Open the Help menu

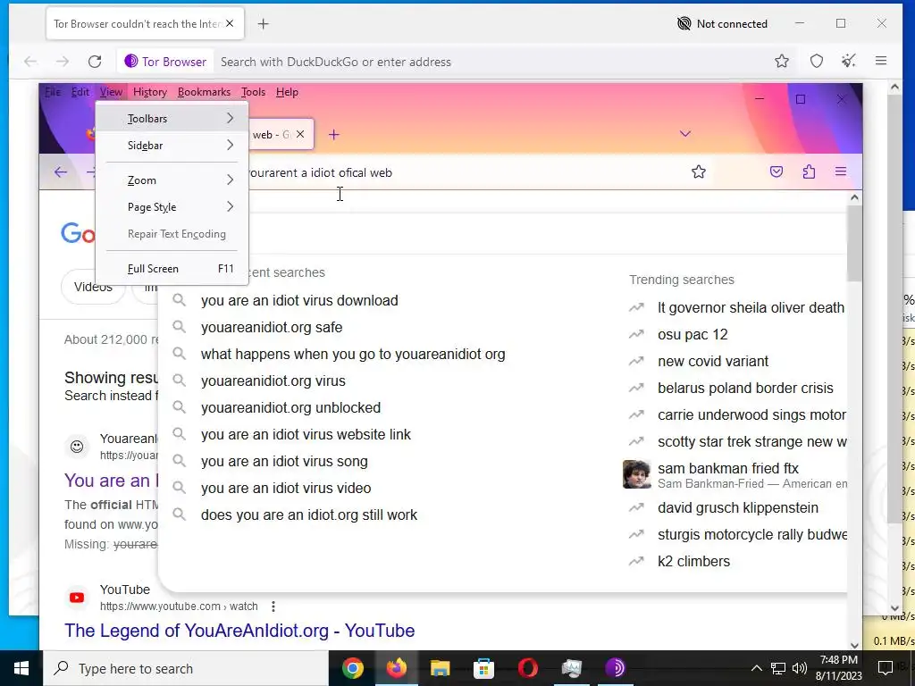(x=287, y=92)
